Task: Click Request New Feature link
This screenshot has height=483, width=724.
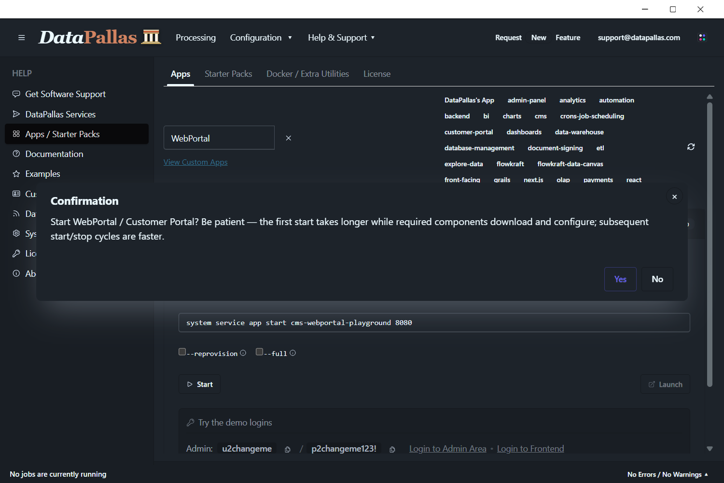Action: tap(538, 38)
